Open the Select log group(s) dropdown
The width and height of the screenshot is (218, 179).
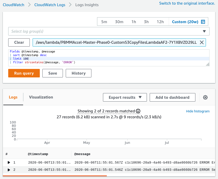click(109, 31)
